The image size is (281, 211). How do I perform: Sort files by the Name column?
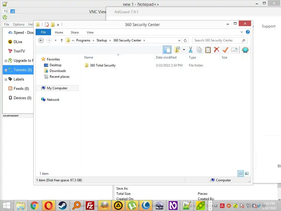[89, 57]
